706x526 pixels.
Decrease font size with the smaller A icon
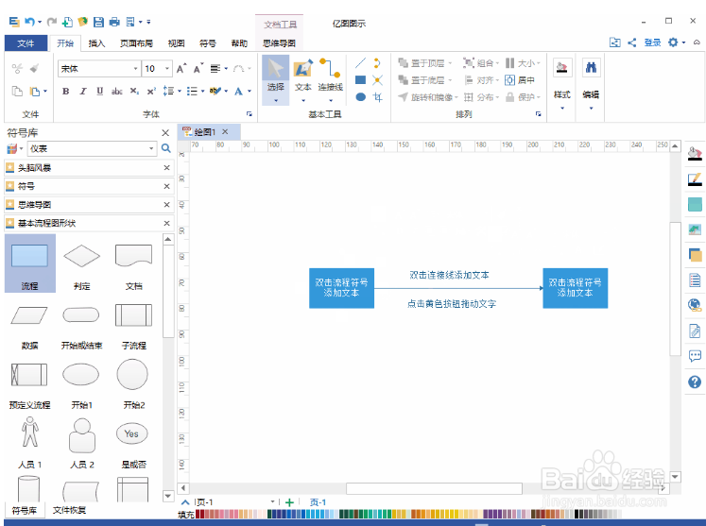tap(198, 68)
